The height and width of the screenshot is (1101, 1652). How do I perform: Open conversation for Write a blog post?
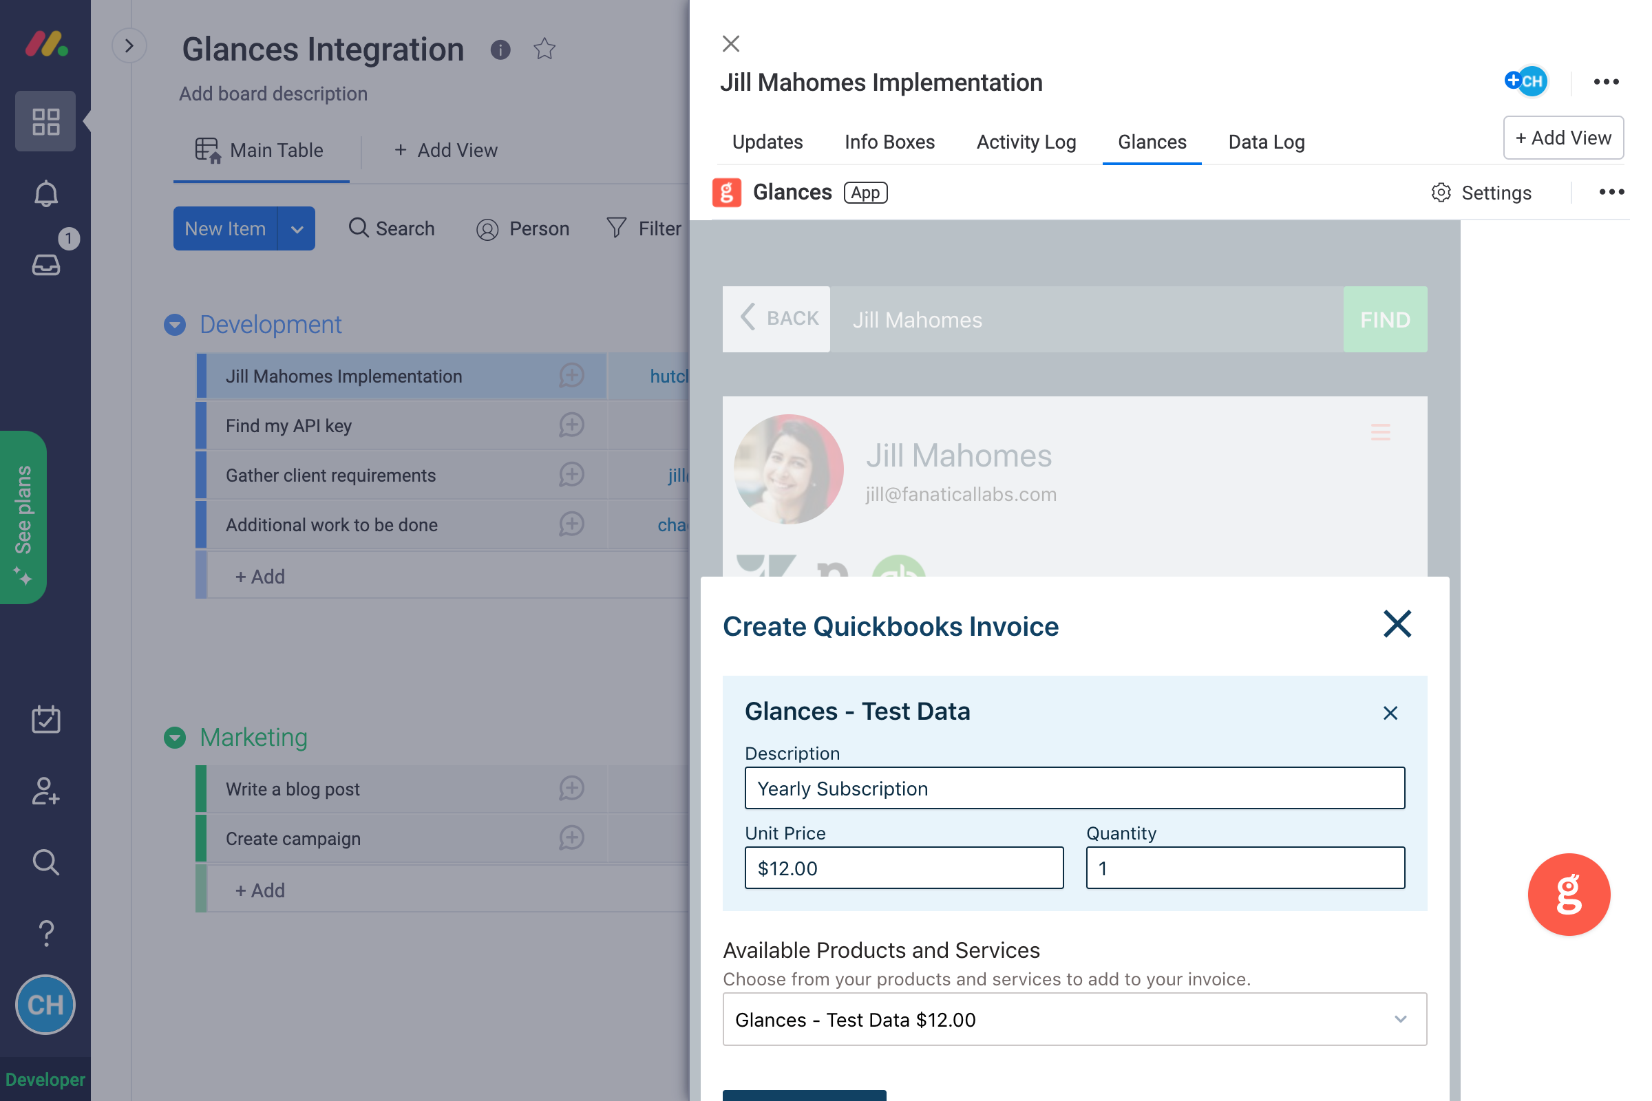572,788
